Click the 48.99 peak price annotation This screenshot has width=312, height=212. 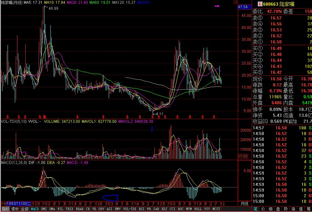[53, 8]
